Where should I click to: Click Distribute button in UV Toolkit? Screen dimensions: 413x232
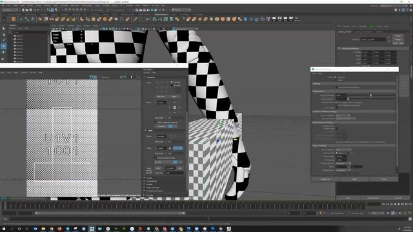161,126
